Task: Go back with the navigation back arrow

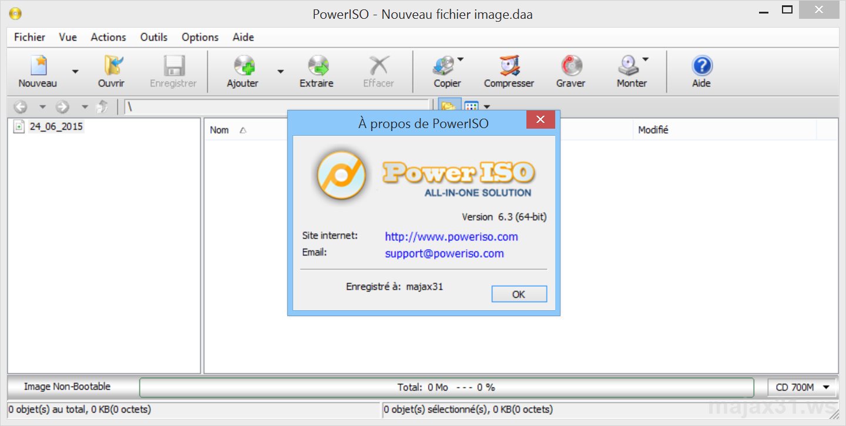Action: 21,107
